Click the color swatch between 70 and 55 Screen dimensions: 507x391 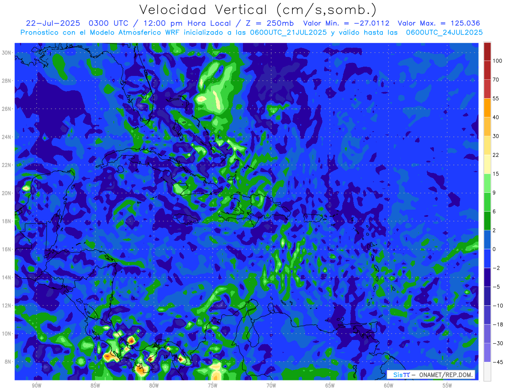coord(487,89)
